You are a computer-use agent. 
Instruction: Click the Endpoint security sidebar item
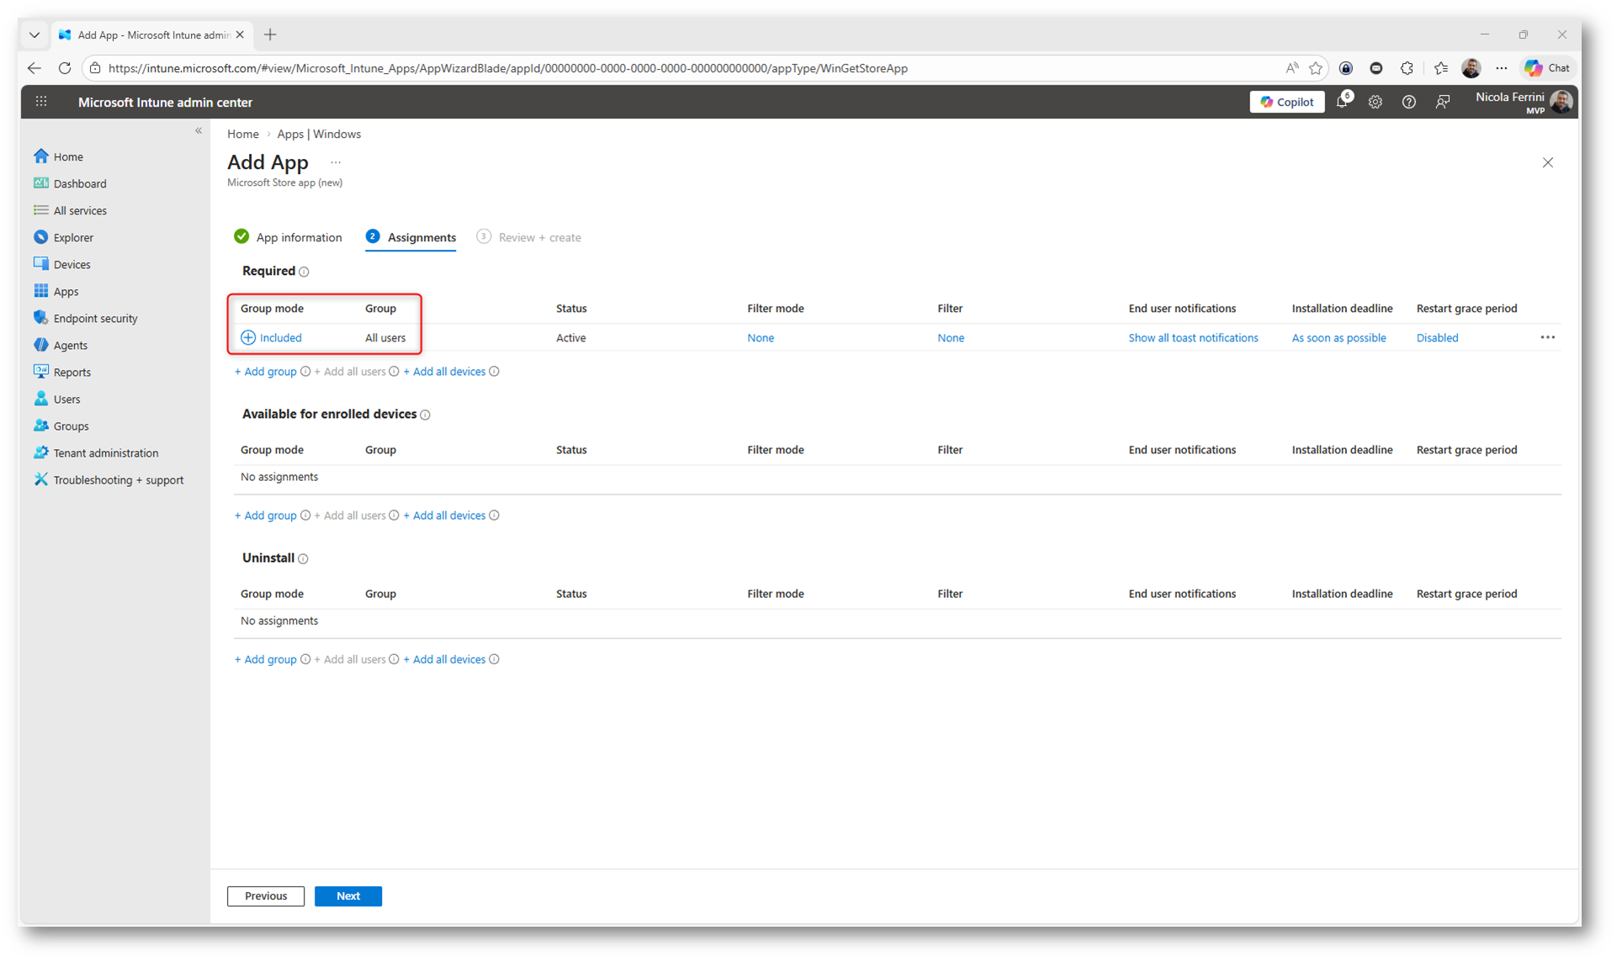[x=95, y=319]
